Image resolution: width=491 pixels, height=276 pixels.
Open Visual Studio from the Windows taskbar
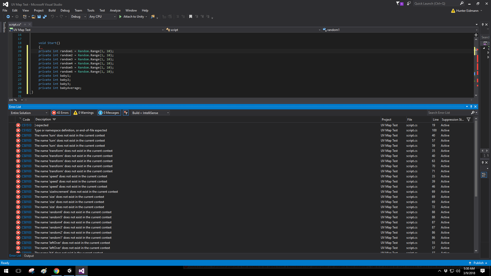(x=81, y=271)
